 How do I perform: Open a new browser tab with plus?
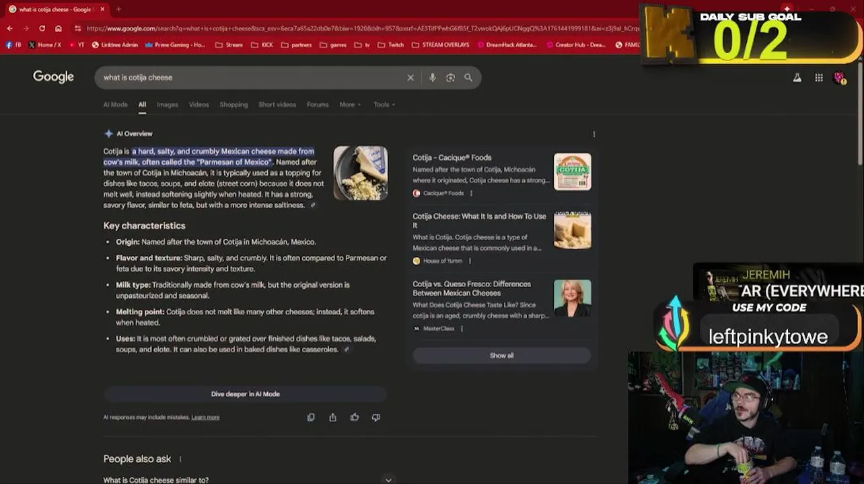[118, 9]
